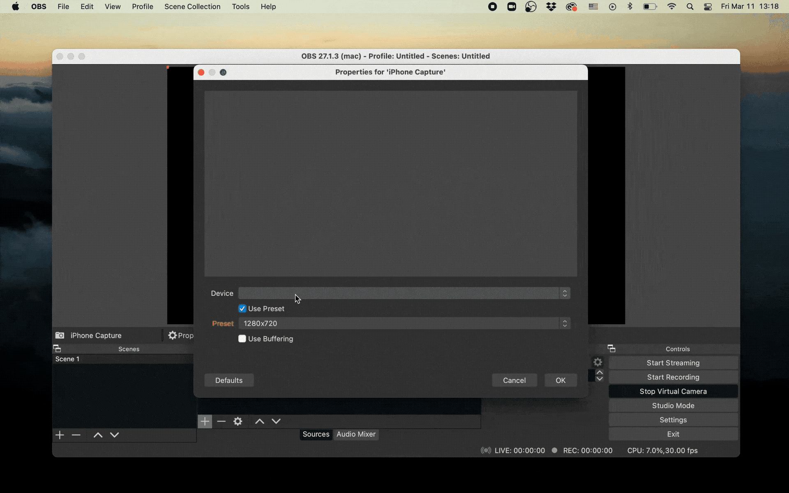Click the Dropbox icon in the menu bar
Image resolution: width=789 pixels, height=493 pixels.
tap(551, 7)
